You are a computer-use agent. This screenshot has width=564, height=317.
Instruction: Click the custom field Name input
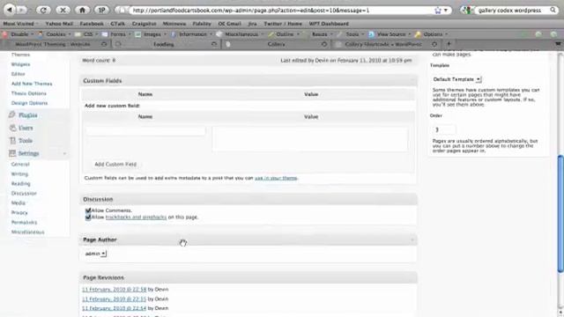145,131
